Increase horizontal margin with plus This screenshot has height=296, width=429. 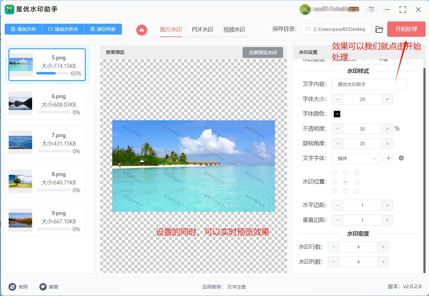pyautogui.click(x=387, y=205)
